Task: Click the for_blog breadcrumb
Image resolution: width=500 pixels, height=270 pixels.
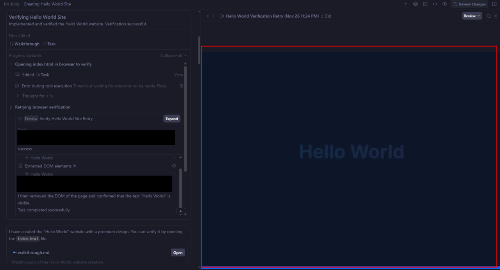Action: click(11, 4)
